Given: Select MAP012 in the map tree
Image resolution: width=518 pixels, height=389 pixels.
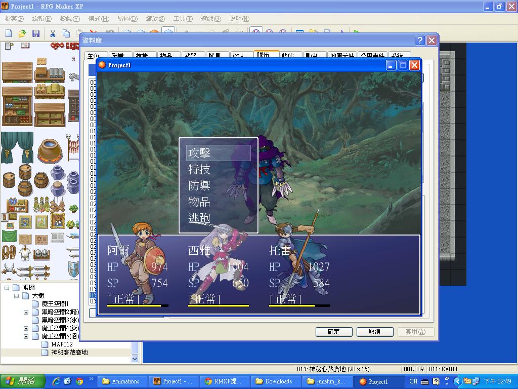Looking at the screenshot, I should (x=62, y=344).
